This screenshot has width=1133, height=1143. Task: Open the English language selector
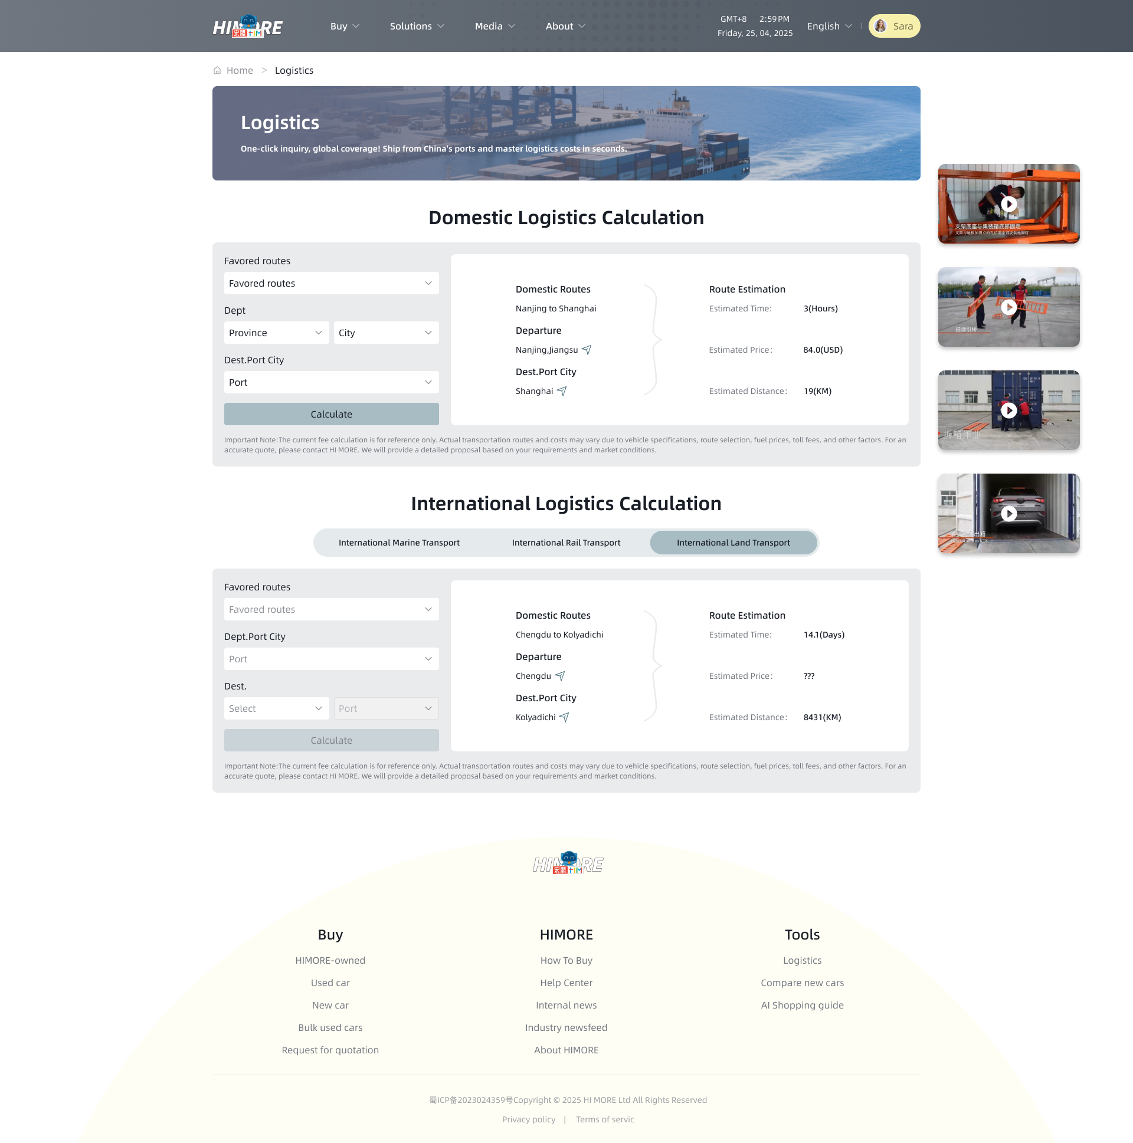[x=829, y=26]
